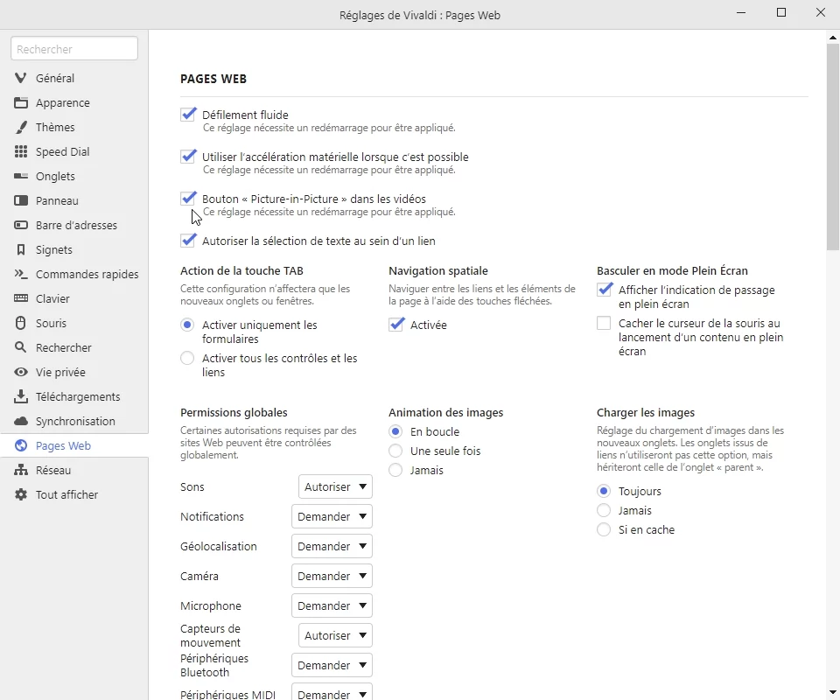Click the vertical scrollbar thumb

(x=832, y=147)
